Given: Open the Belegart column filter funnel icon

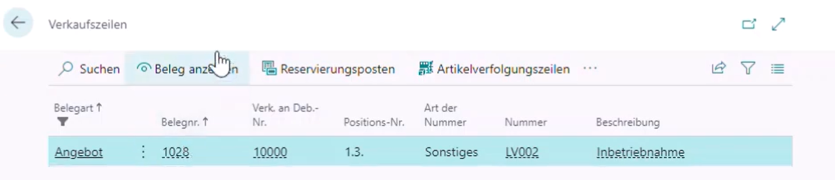Looking at the screenshot, I should [x=63, y=121].
